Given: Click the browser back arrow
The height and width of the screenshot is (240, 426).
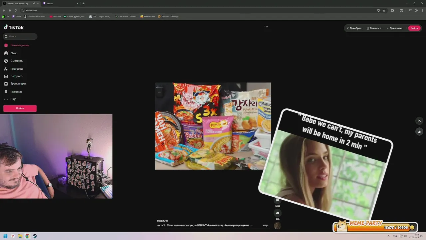Looking at the screenshot, I should point(4,10).
